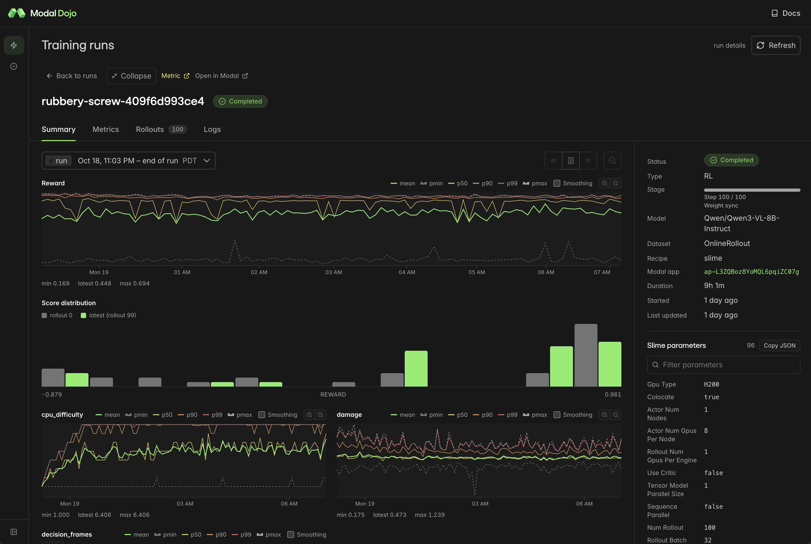Toggle the mean series in the damage legend

pyautogui.click(x=403, y=415)
